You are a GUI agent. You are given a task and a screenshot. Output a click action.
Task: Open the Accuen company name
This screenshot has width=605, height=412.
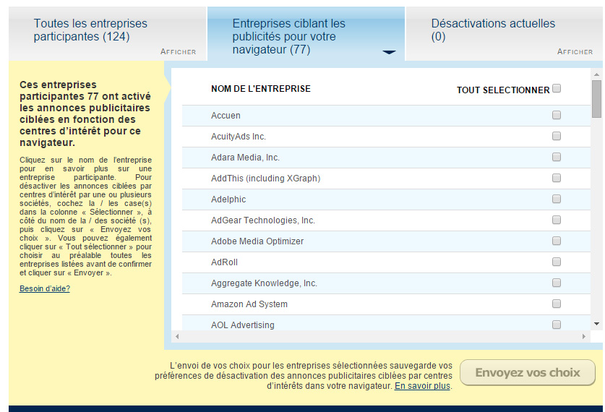tap(226, 116)
